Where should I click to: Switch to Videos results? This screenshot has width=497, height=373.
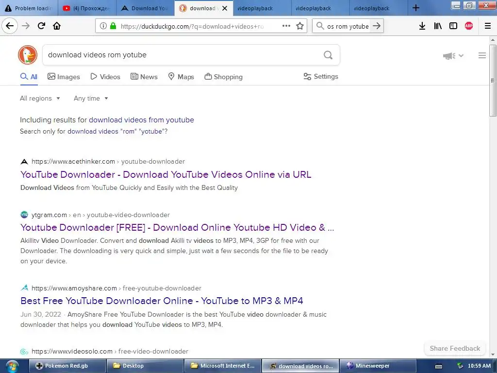(105, 77)
